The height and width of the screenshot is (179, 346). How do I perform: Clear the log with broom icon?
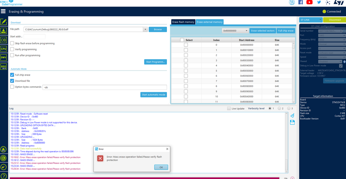point(292,115)
